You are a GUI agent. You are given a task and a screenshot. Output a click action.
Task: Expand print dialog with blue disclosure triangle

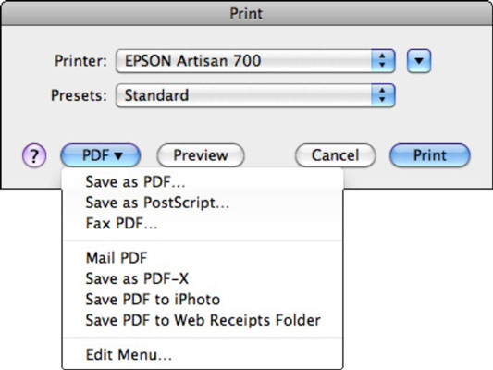coord(419,61)
